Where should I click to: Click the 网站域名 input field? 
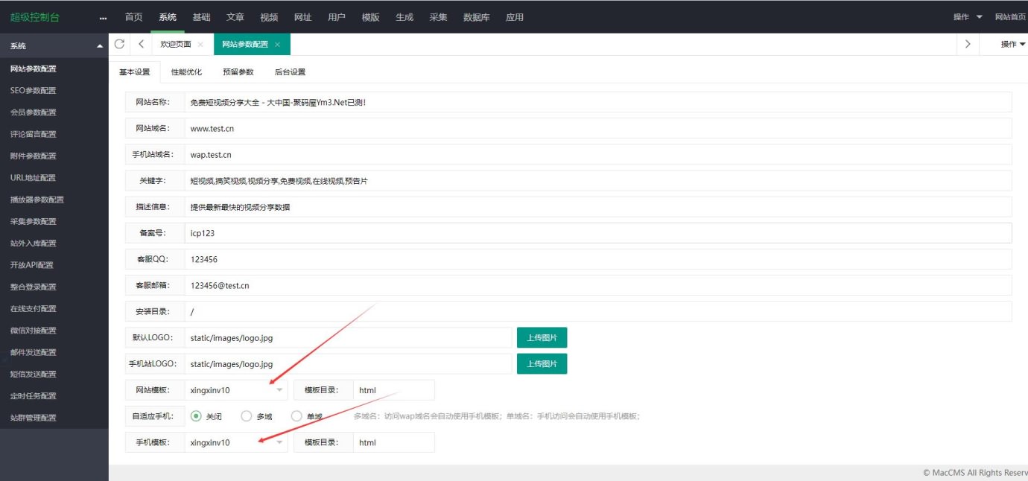click(x=598, y=128)
